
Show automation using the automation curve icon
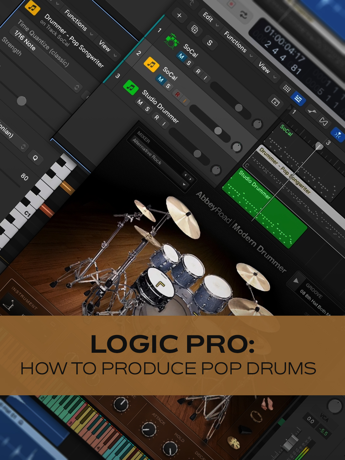click(312, 111)
